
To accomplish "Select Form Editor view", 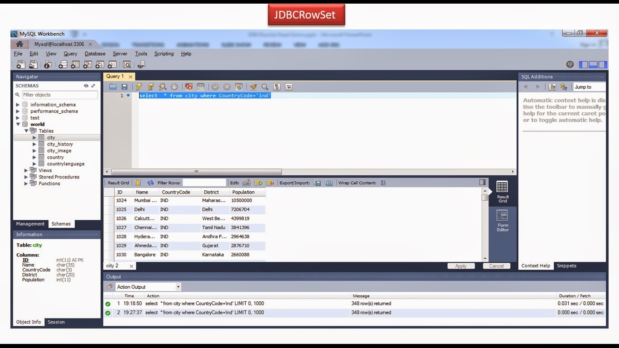I will pyautogui.click(x=503, y=221).
